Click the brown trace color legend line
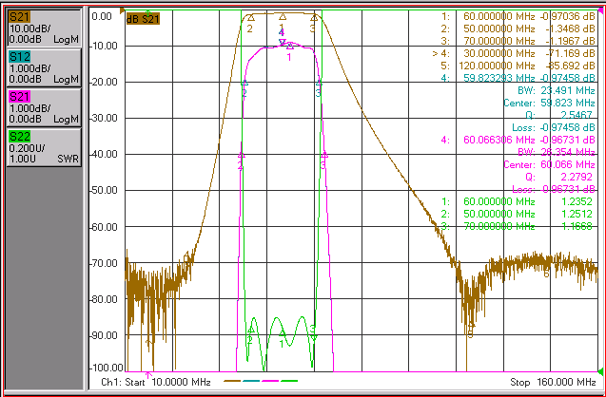The height and width of the screenshot is (397, 606). pyautogui.click(x=233, y=381)
